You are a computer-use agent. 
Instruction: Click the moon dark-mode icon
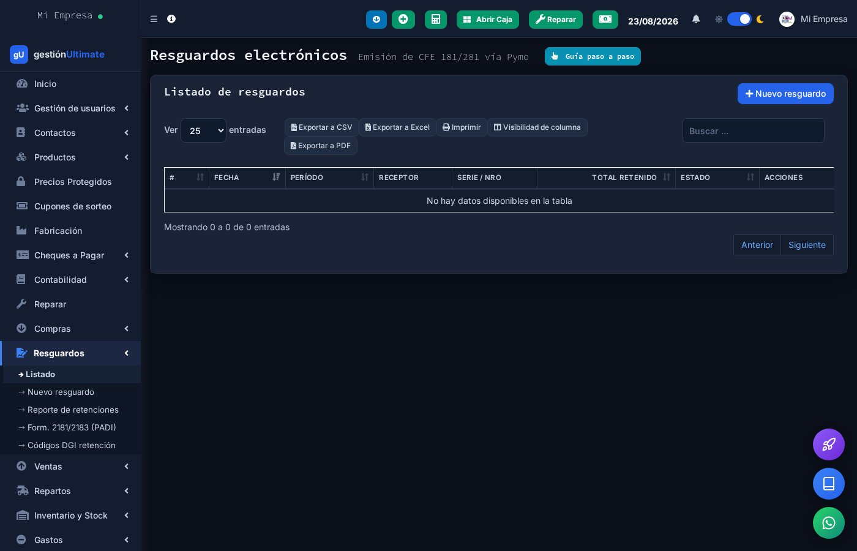coord(760,19)
